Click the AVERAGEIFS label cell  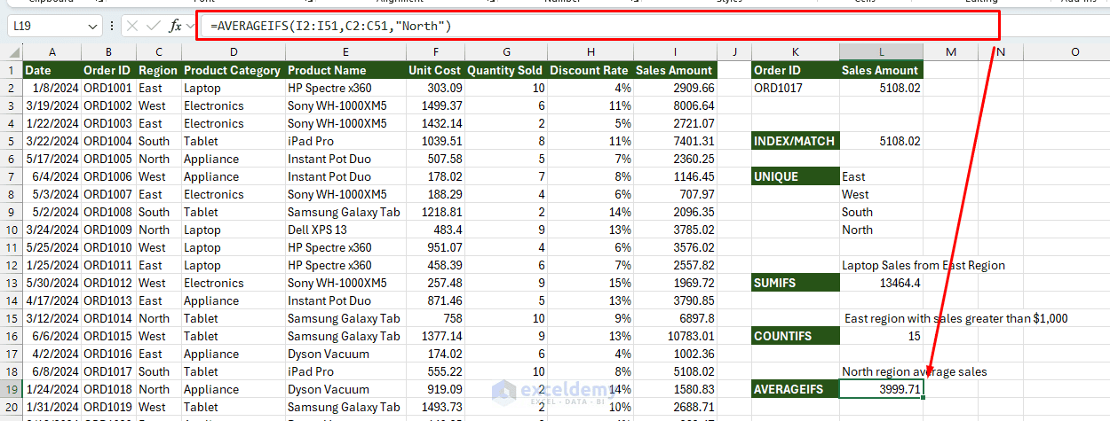click(795, 389)
